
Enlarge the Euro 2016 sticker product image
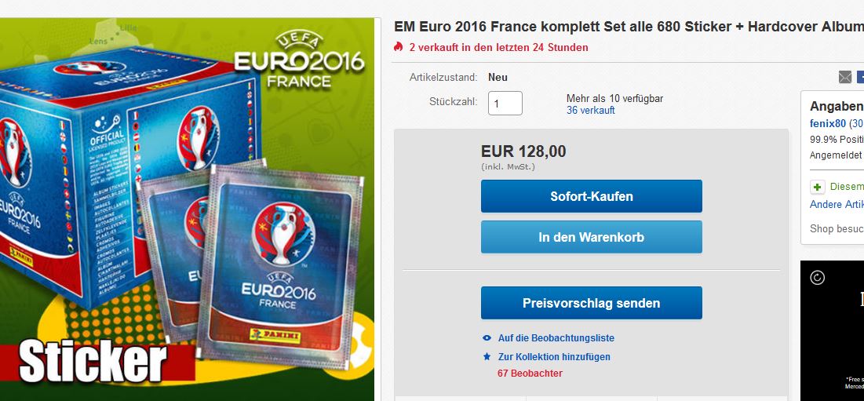187,210
